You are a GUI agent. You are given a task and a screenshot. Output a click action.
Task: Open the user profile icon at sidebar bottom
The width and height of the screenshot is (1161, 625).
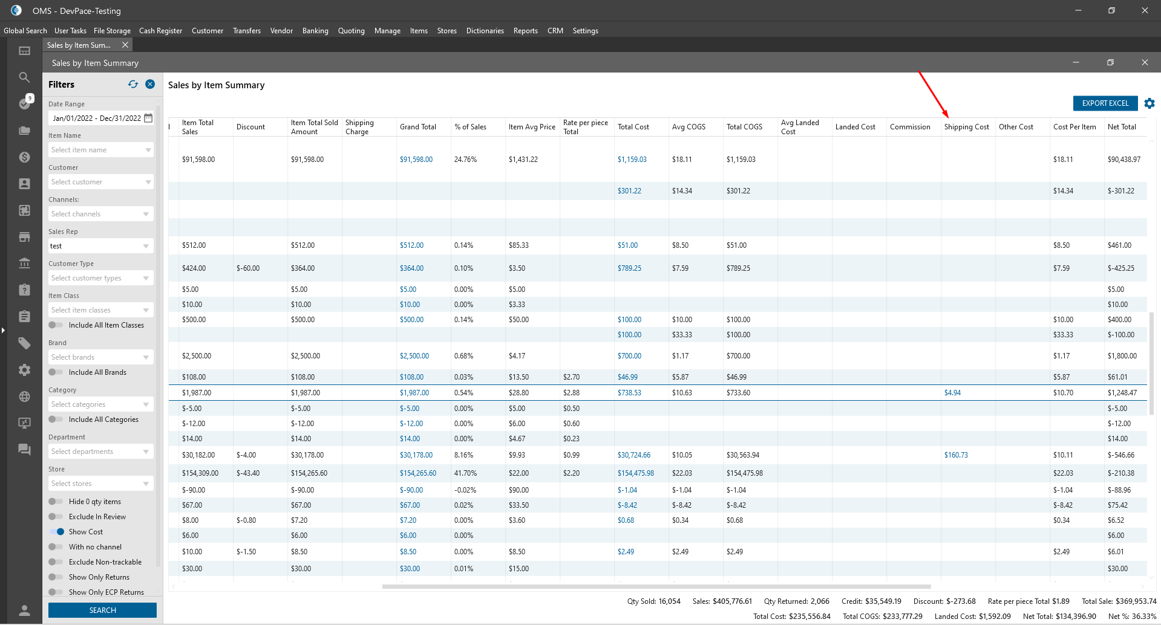coord(24,610)
